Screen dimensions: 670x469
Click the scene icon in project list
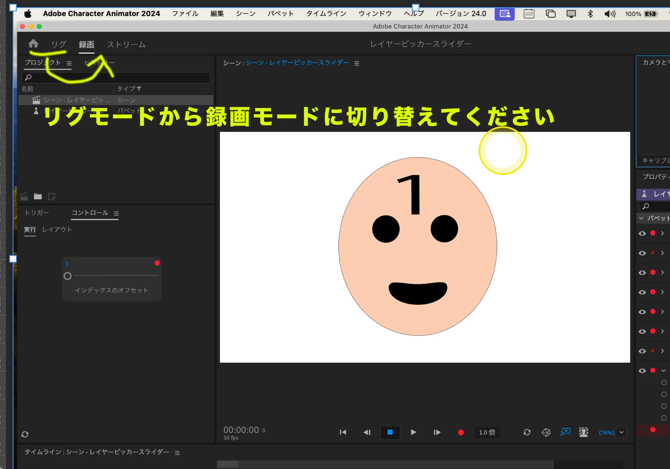click(x=36, y=100)
